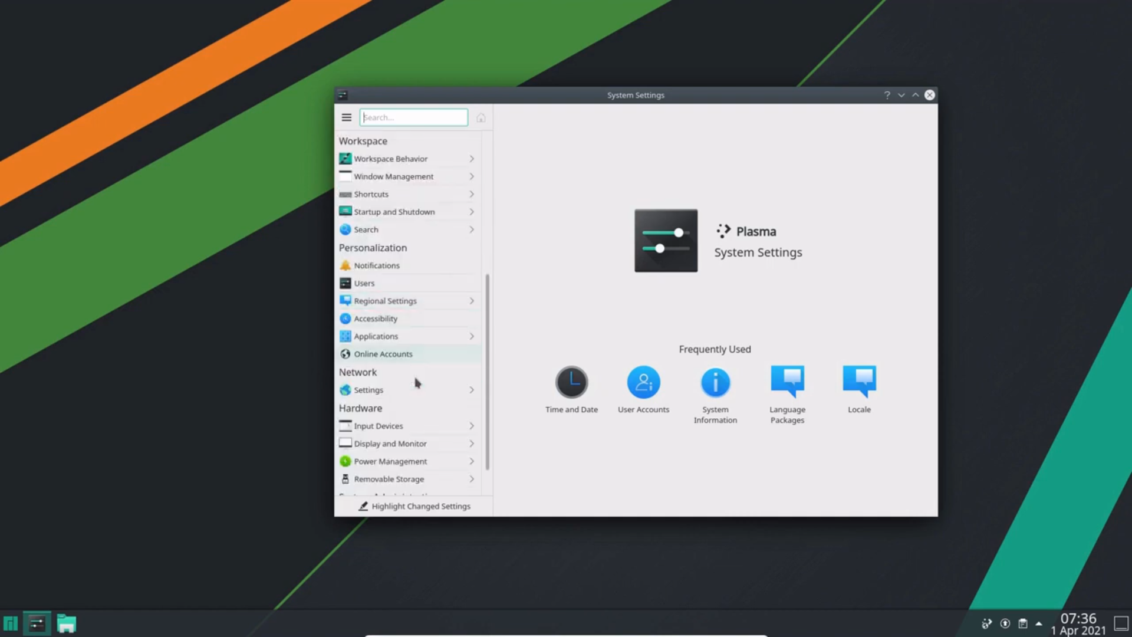Click the home icon beside search

481,118
